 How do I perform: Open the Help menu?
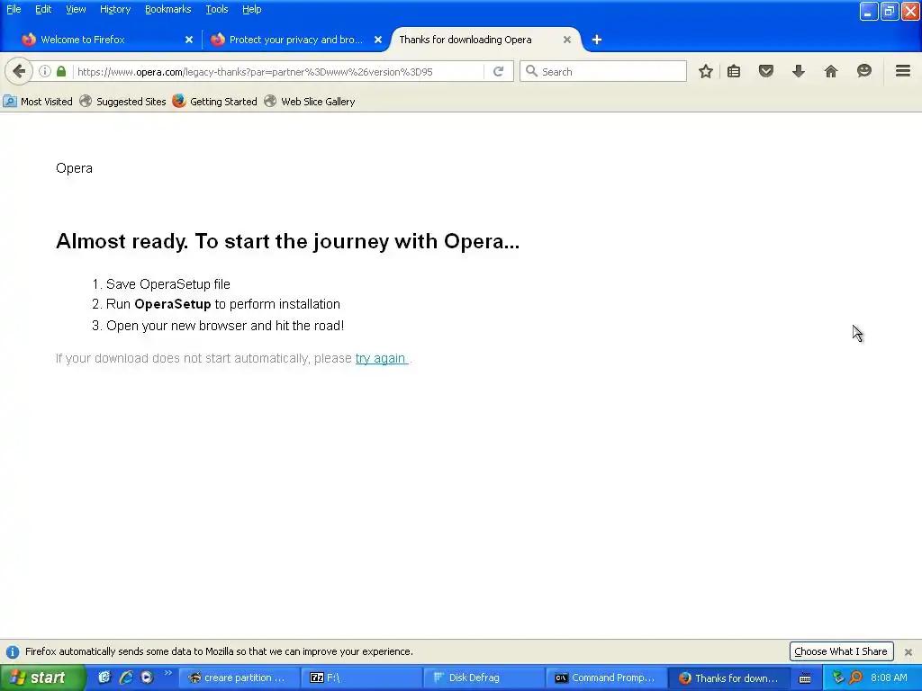tap(252, 9)
